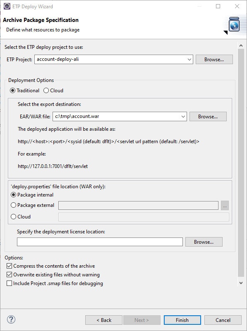Click the ETP Deploy Wizard title icon
247x331 pixels.
(7, 6)
